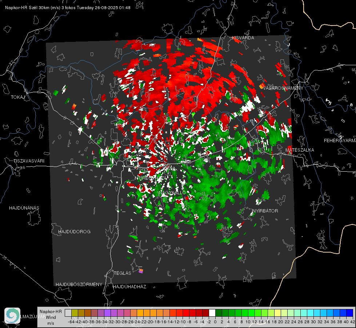
Task: Click the purple-orange echo pixel near Téglás
Action: (141, 271)
